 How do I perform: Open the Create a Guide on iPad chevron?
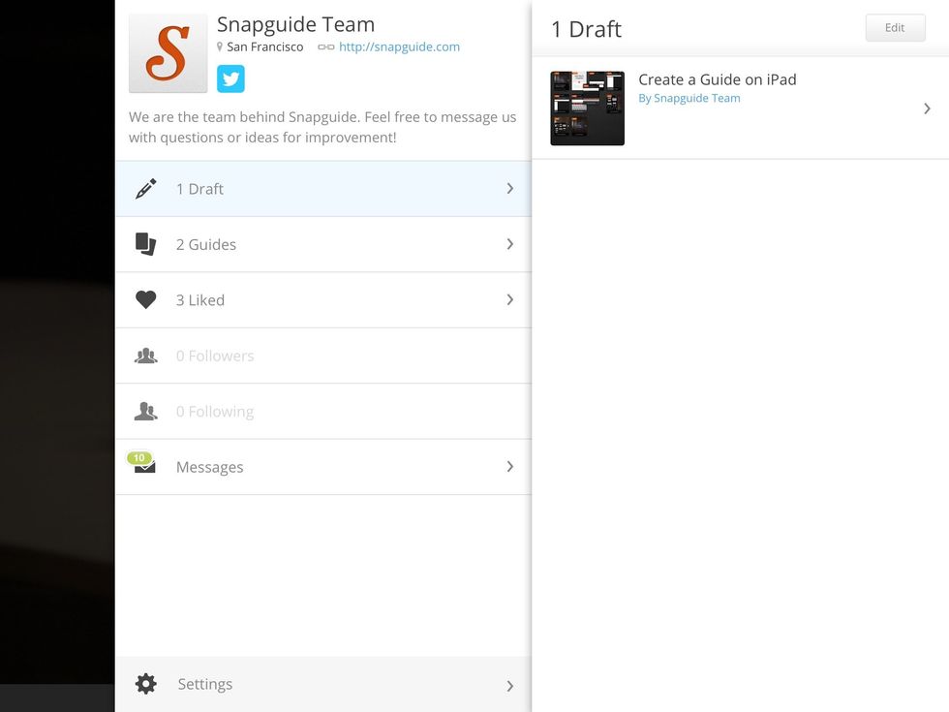click(927, 108)
